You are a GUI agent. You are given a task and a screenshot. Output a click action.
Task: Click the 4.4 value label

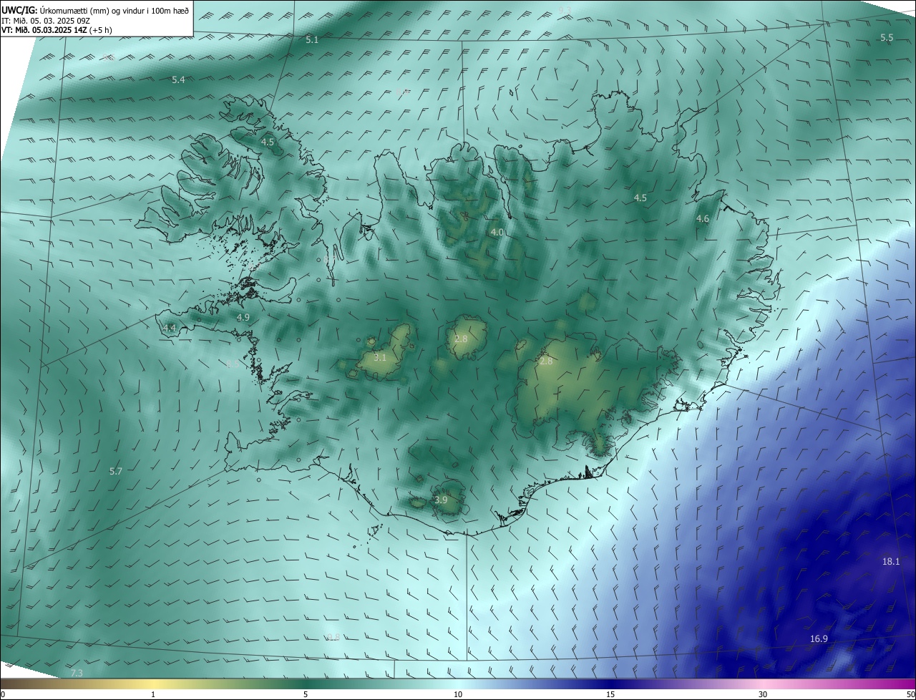tap(170, 328)
